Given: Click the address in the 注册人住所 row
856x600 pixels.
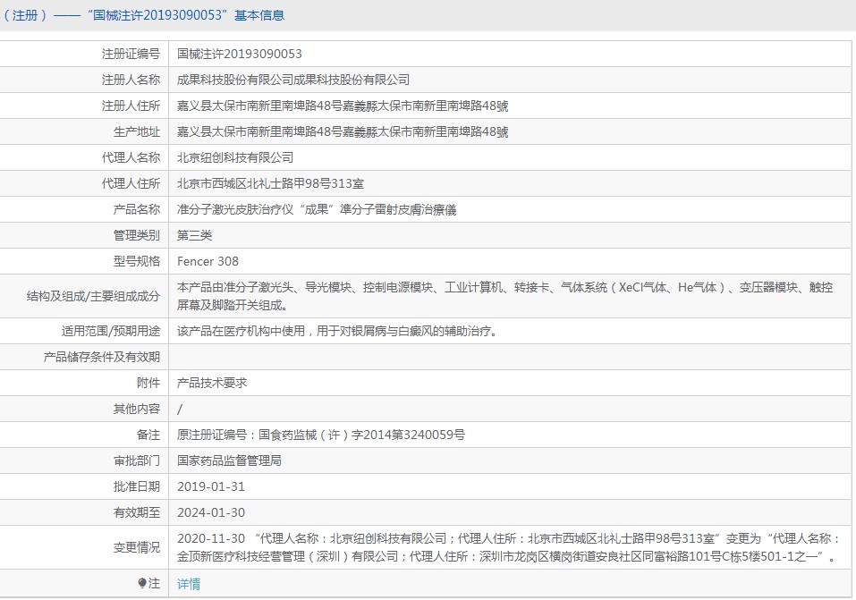Looking at the screenshot, I should [x=343, y=106].
